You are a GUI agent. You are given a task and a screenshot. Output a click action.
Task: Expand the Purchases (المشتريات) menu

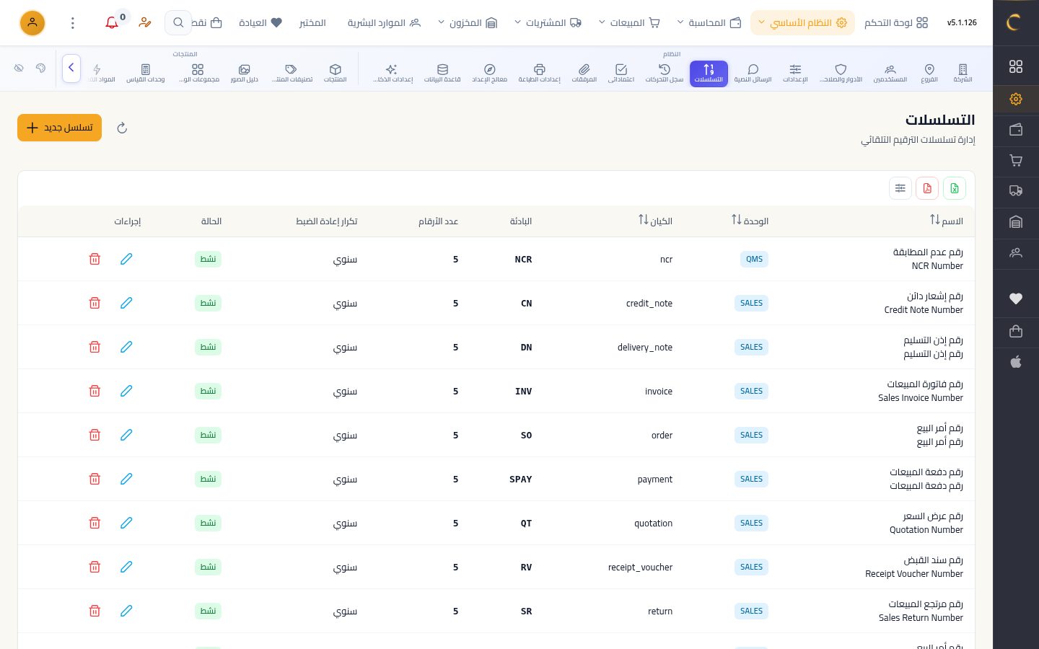(548, 23)
